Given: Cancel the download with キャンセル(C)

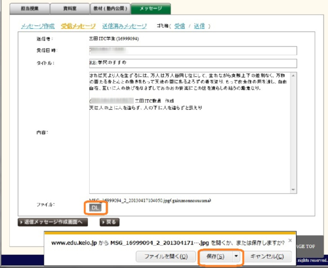Looking at the screenshot, I should tap(266, 256).
